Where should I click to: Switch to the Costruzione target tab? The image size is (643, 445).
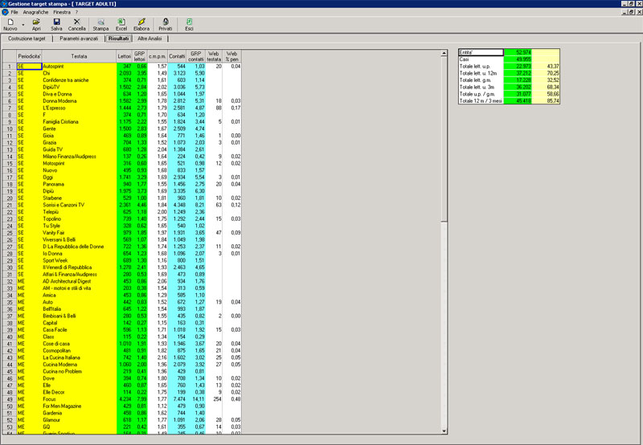click(x=27, y=39)
